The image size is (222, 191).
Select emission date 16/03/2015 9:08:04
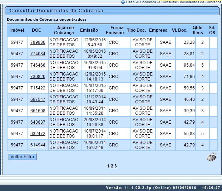(95, 65)
